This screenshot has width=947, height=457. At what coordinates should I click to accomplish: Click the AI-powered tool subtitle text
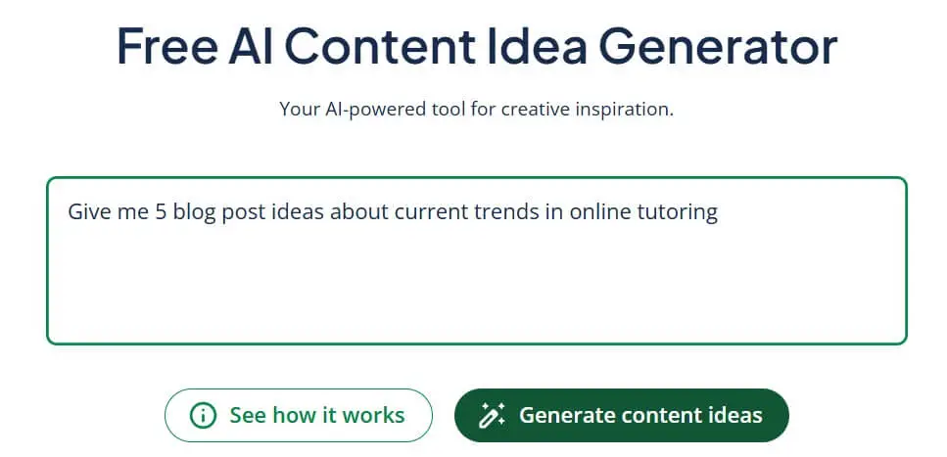pos(476,109)
